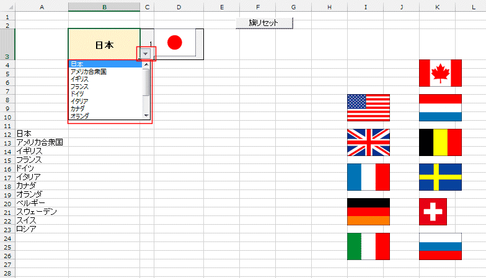Select the Japan flag image in D3

point(175,42)
